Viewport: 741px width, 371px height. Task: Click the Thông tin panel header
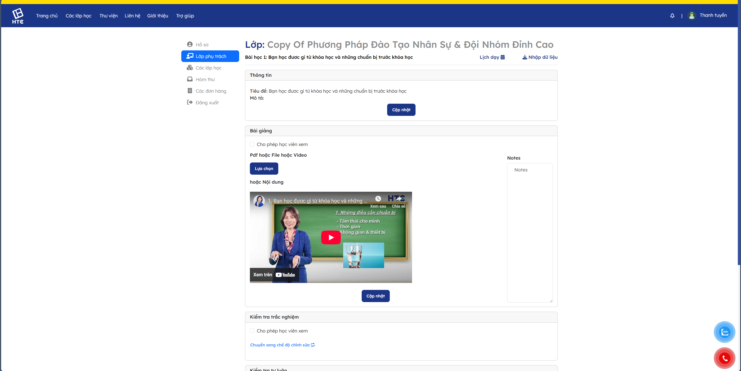click(x=401, y=75)
